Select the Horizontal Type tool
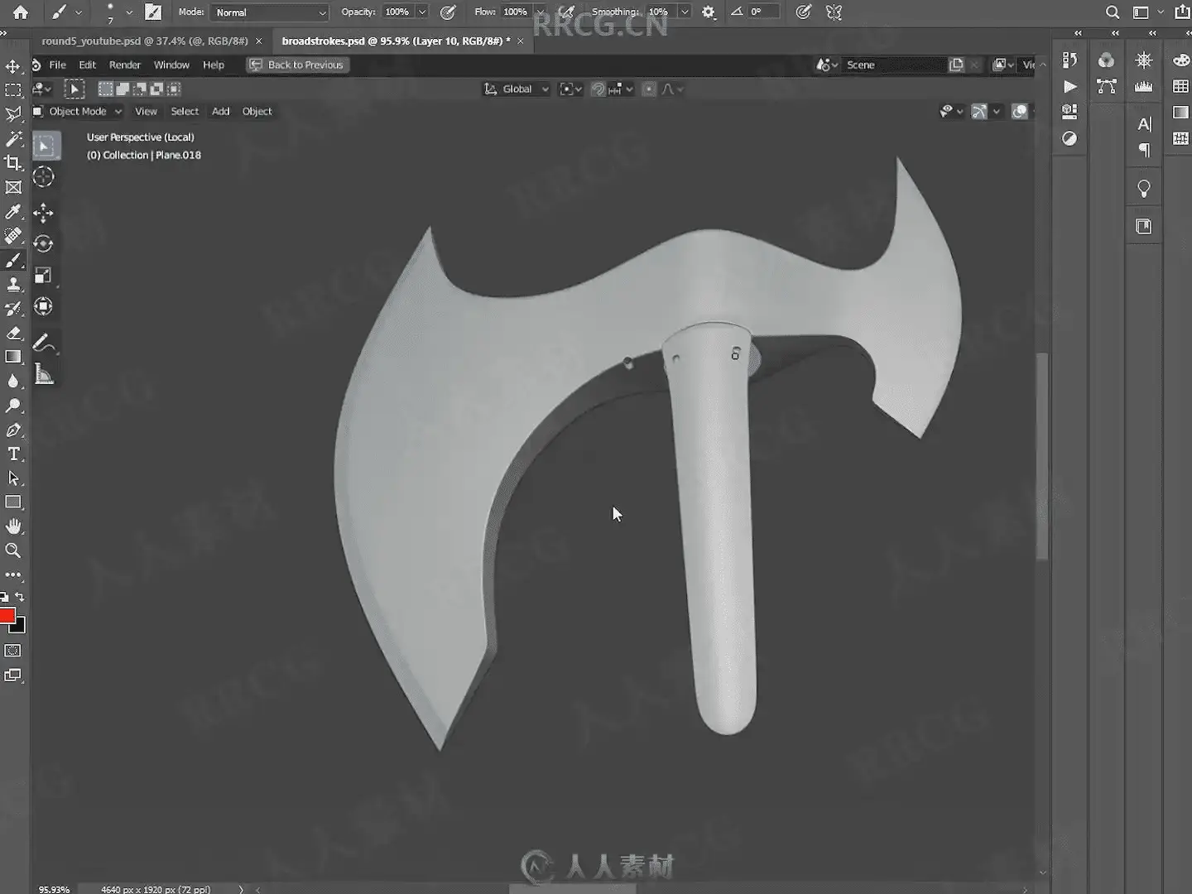This screenshot has width=1192, height=894. click(13, 454)
